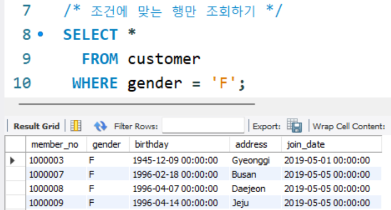Click the customer table name in editor
Image resolution: width=391 pixels, height=210 pixels.
(164, 59)
